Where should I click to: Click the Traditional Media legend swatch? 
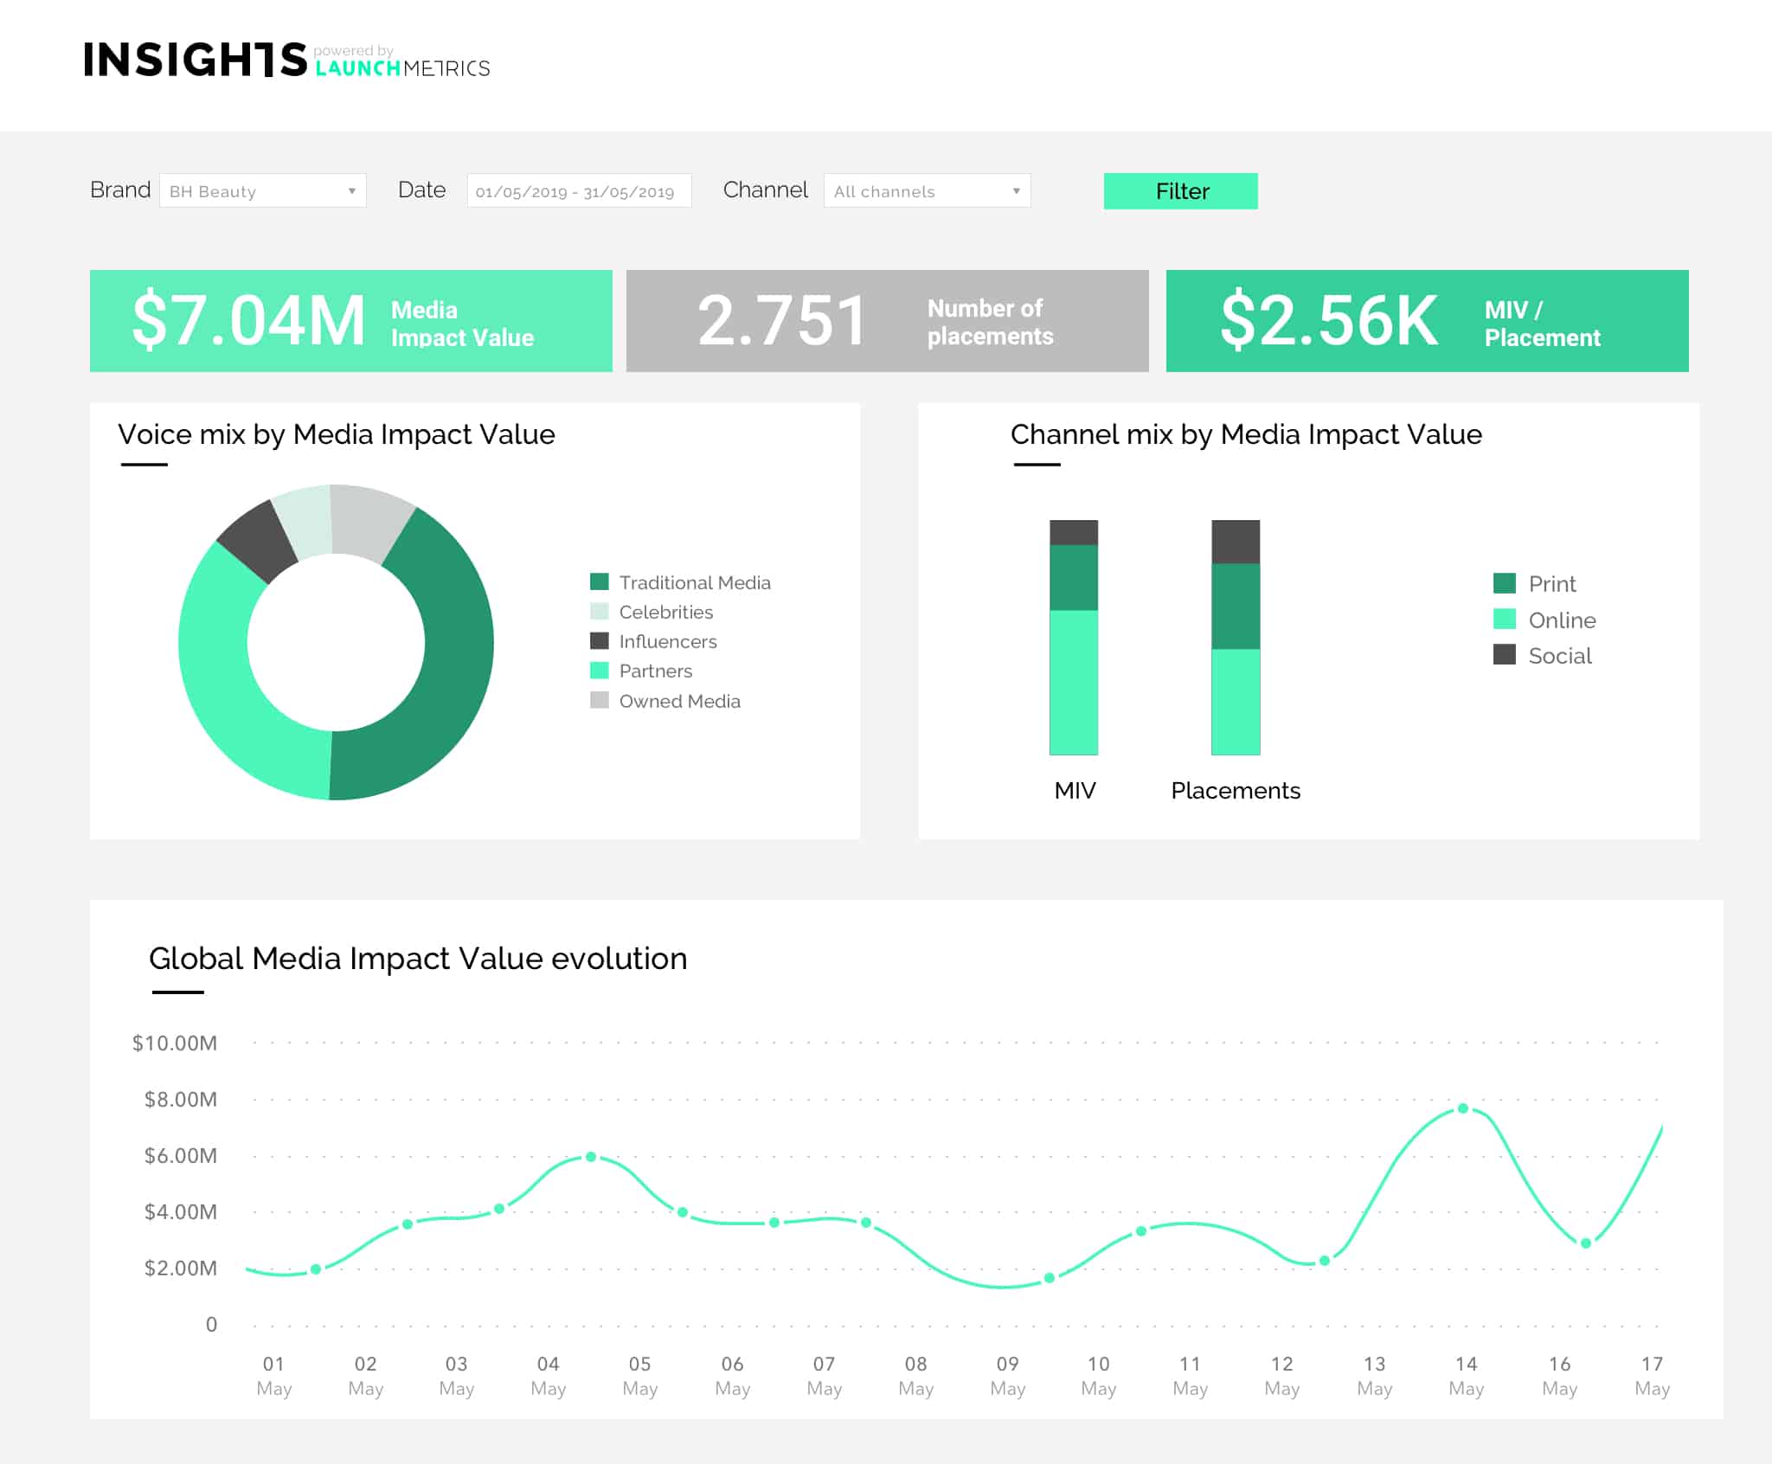point(600,582)
